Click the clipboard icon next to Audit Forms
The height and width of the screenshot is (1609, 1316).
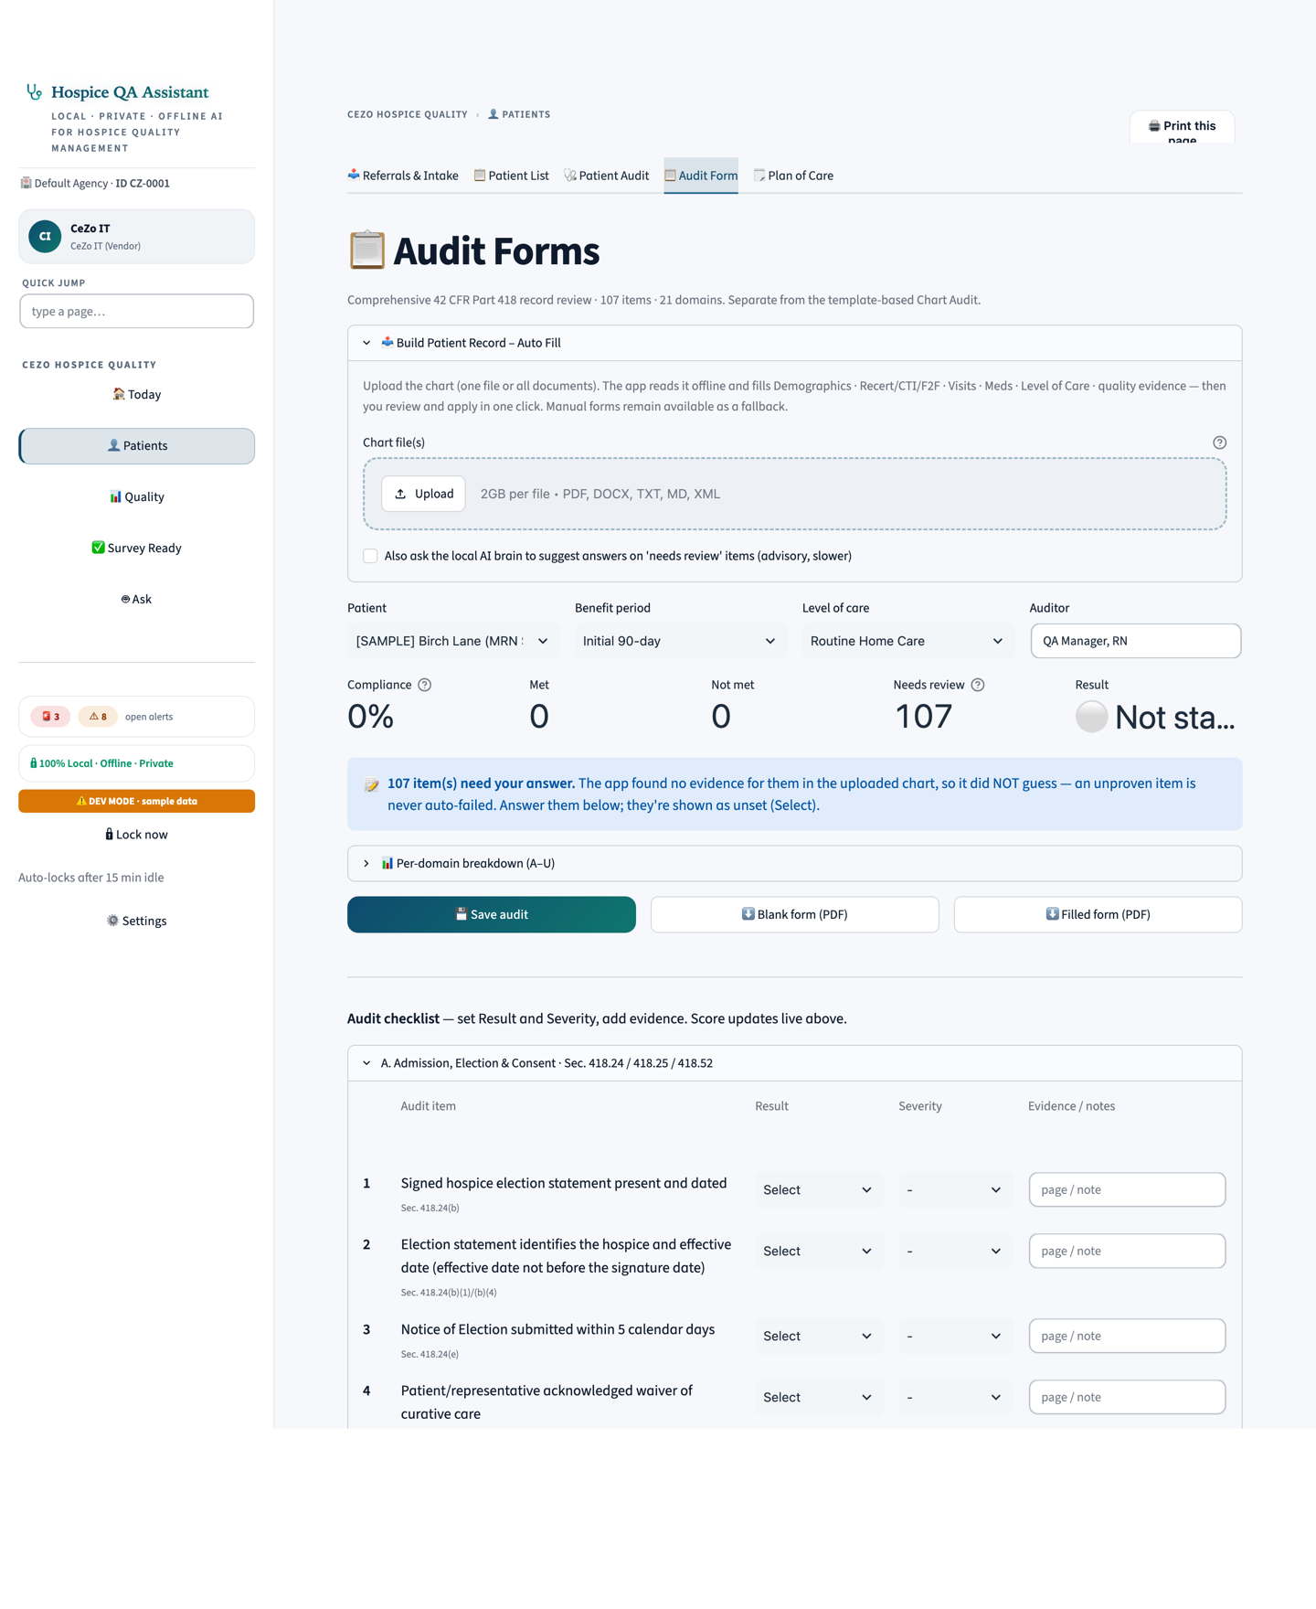pos(366,250)
